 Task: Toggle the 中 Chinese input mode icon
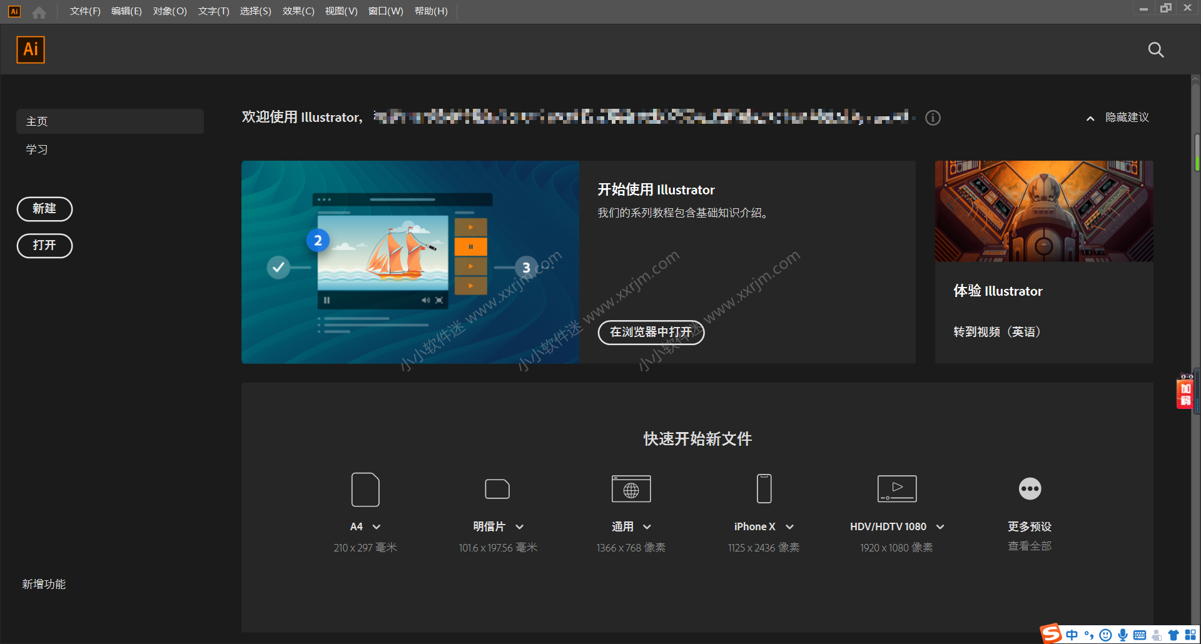click(x=1072, y=635)
